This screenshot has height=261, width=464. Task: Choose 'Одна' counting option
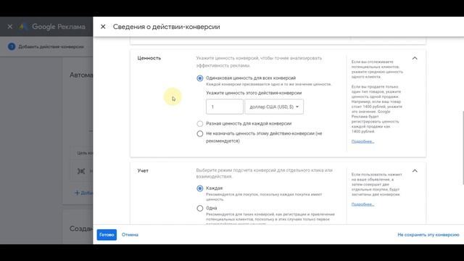click(200, 208)
